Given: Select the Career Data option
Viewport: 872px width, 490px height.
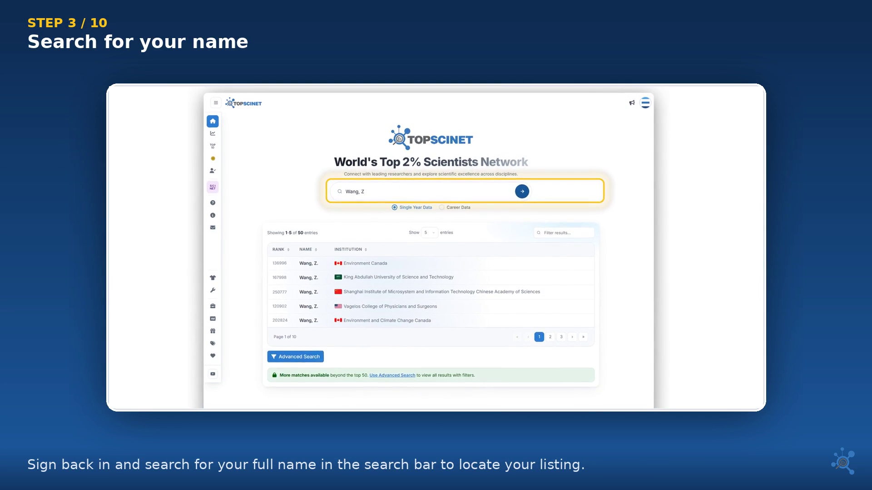Looking at the screenshot, I should click(x=455, y=207).
